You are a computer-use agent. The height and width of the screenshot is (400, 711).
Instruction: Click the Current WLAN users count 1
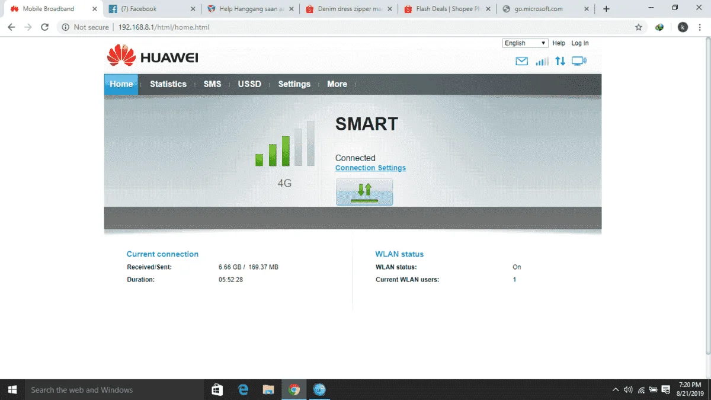(514, 280)
